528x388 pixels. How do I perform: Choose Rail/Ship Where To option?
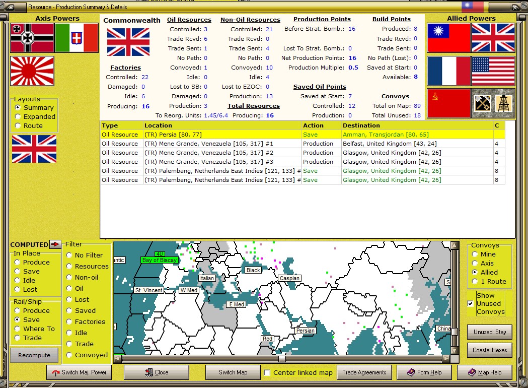click(34, 329)
